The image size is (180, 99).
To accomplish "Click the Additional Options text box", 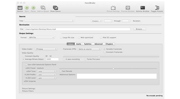I will click(x=117, y=76).
